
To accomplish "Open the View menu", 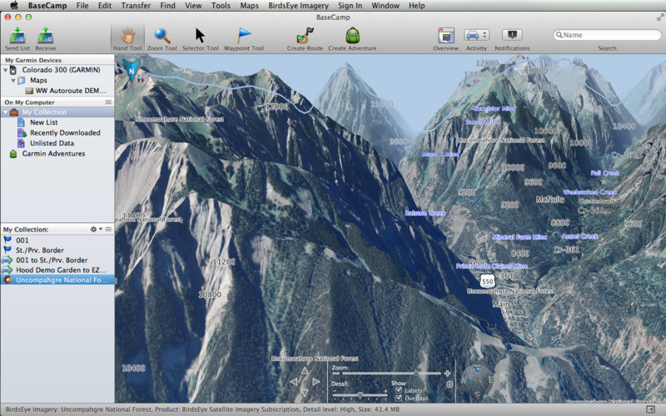I will click(x=193, y=6).
